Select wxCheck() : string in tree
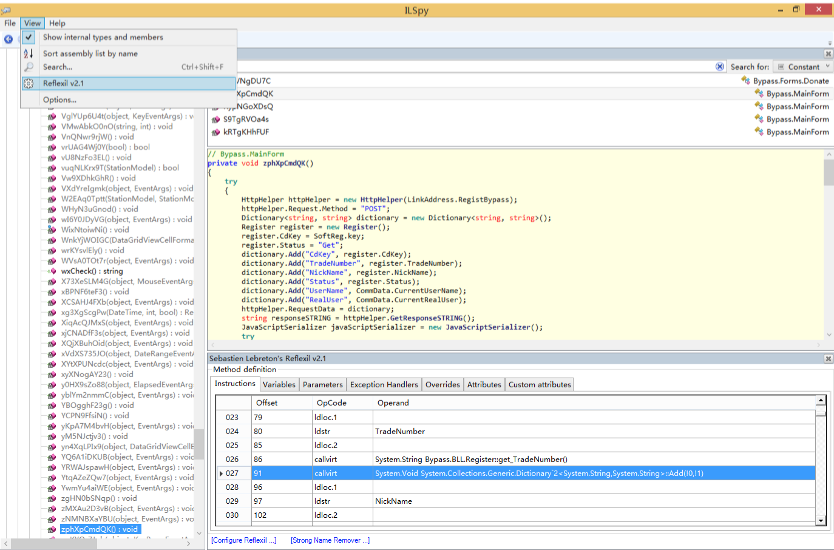Viewport: 834px width, 550px height. 92,271
